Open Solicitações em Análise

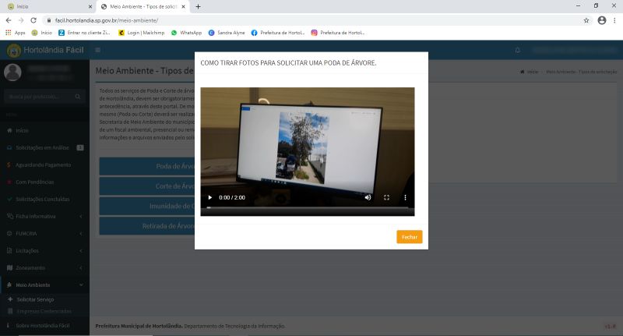[44, 147]
